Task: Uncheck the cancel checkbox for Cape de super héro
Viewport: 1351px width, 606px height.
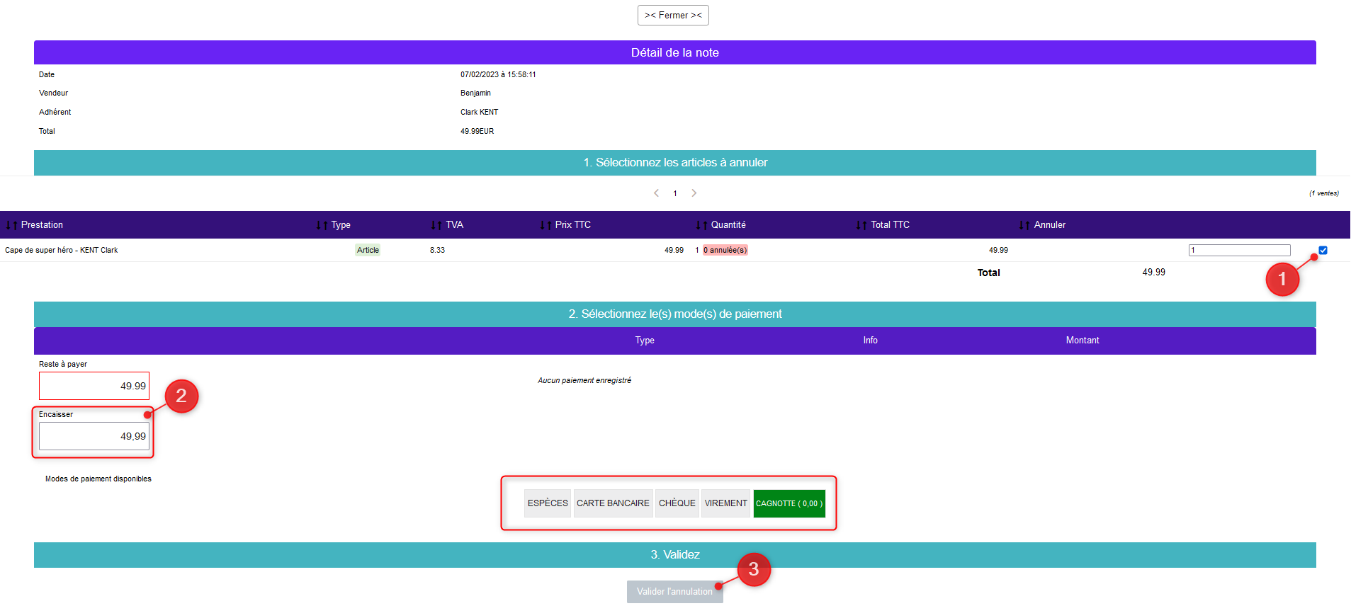Action: click(1323, 250)
